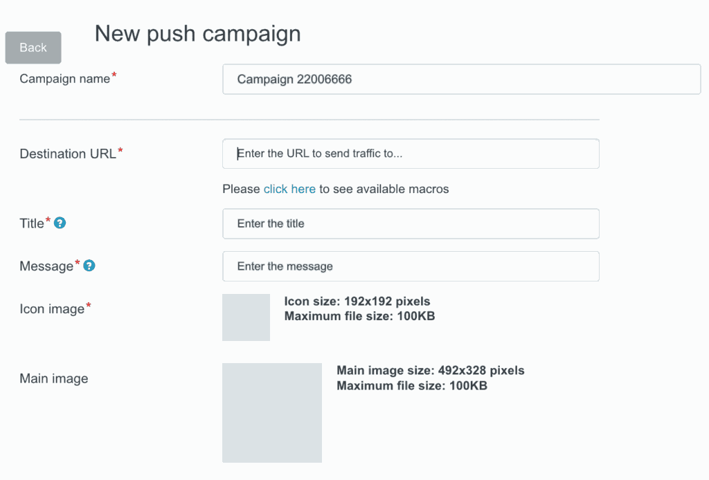The height and width of the screenshot is (480, 709).
Task: Click the Back button
Action: pyautogui.click(x=33, y=48)
